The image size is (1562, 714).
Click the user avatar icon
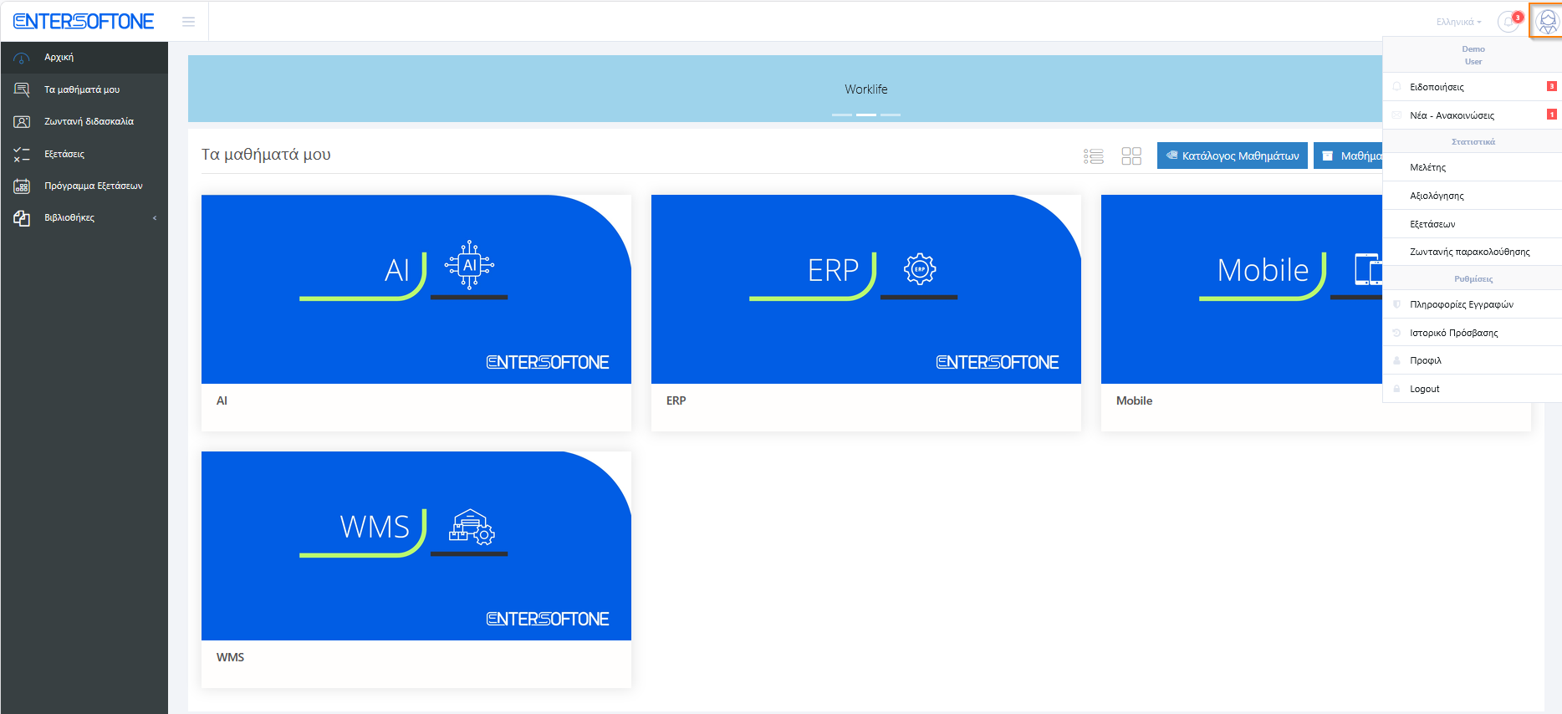(x=1547, y=21)
